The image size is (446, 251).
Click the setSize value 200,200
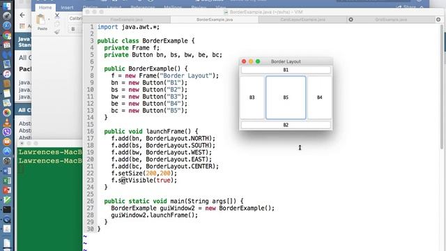(158, 174)
